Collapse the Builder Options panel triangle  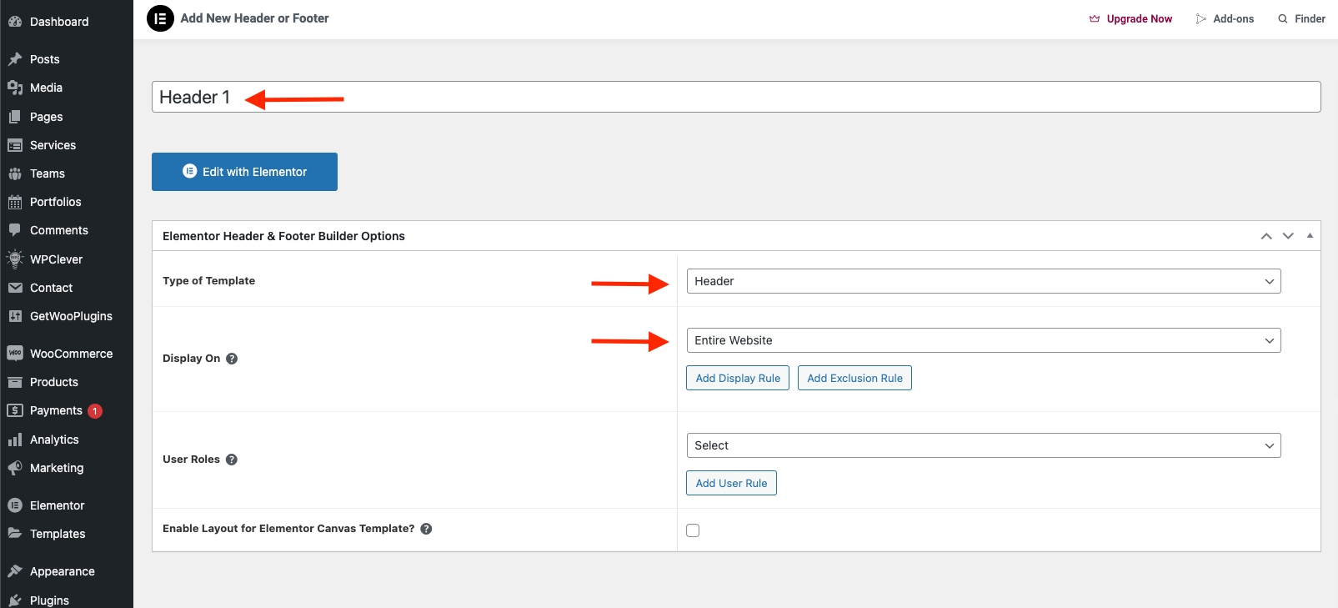[x=1310, y=236]
